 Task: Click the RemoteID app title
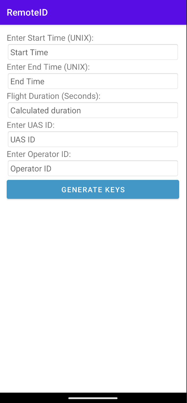tap(27, 12)
